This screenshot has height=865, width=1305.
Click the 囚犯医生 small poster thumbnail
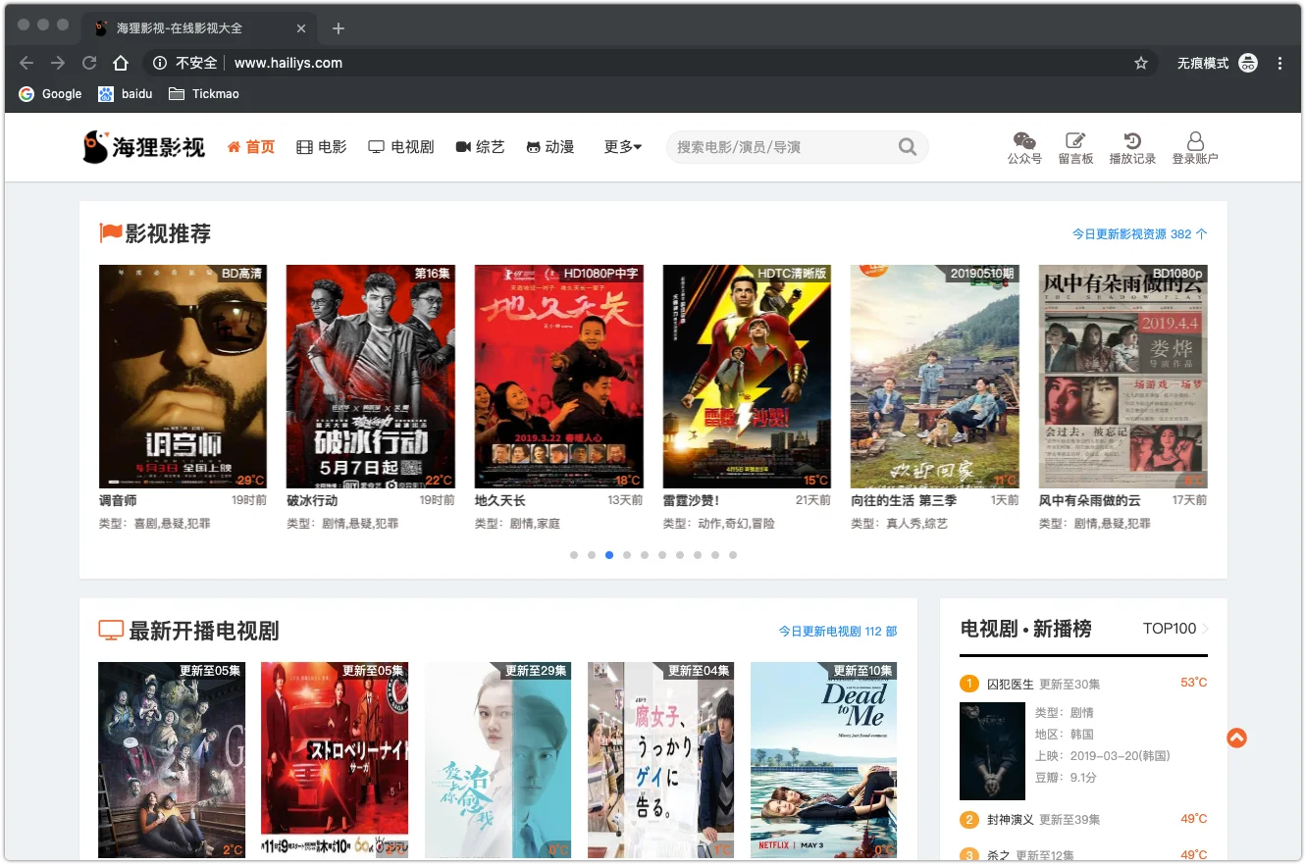coord(992,750)
